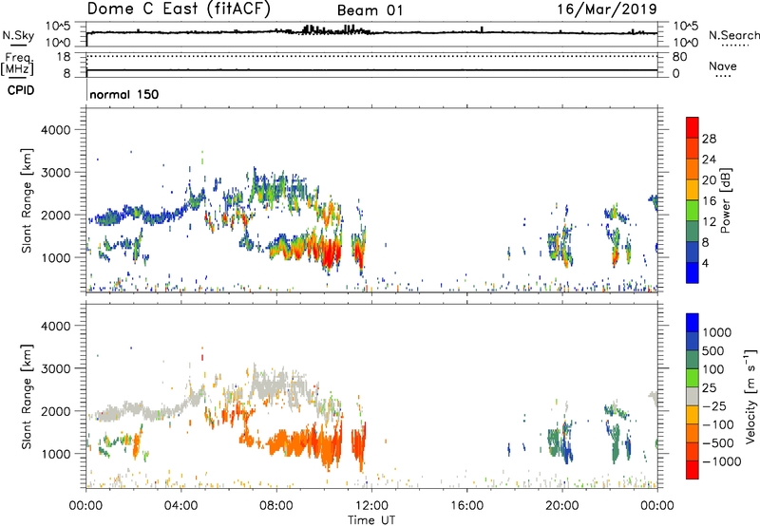The height and width of the screenshot is (526, 760).
Task: Click the dotted line sample under the Nave label
Action: click(x=723, y=76)
